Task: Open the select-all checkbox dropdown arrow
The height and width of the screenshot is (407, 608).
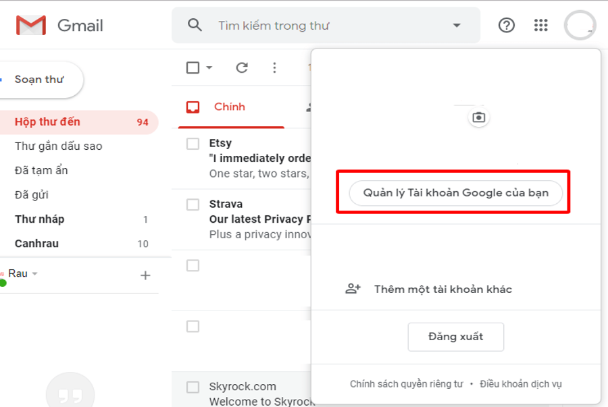Action: (209, 67)
